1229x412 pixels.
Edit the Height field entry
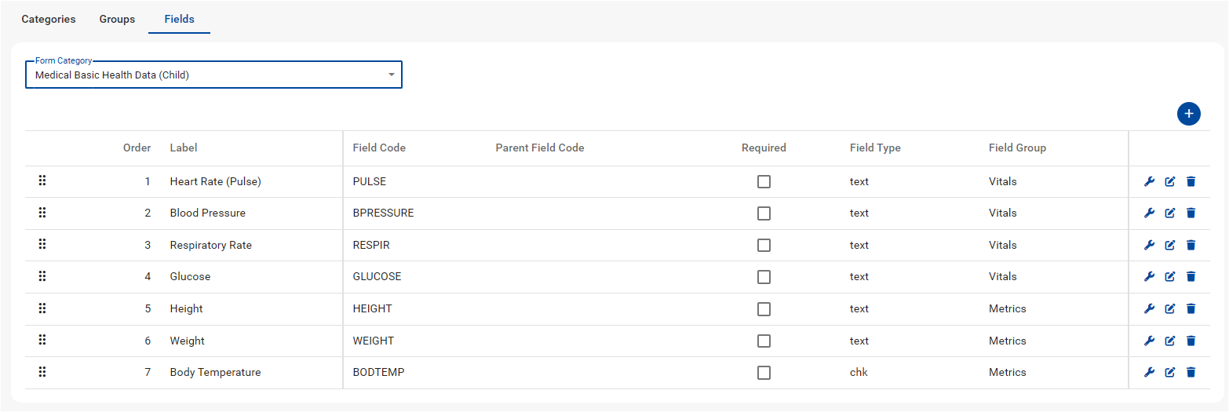[x=1170, y=308]
